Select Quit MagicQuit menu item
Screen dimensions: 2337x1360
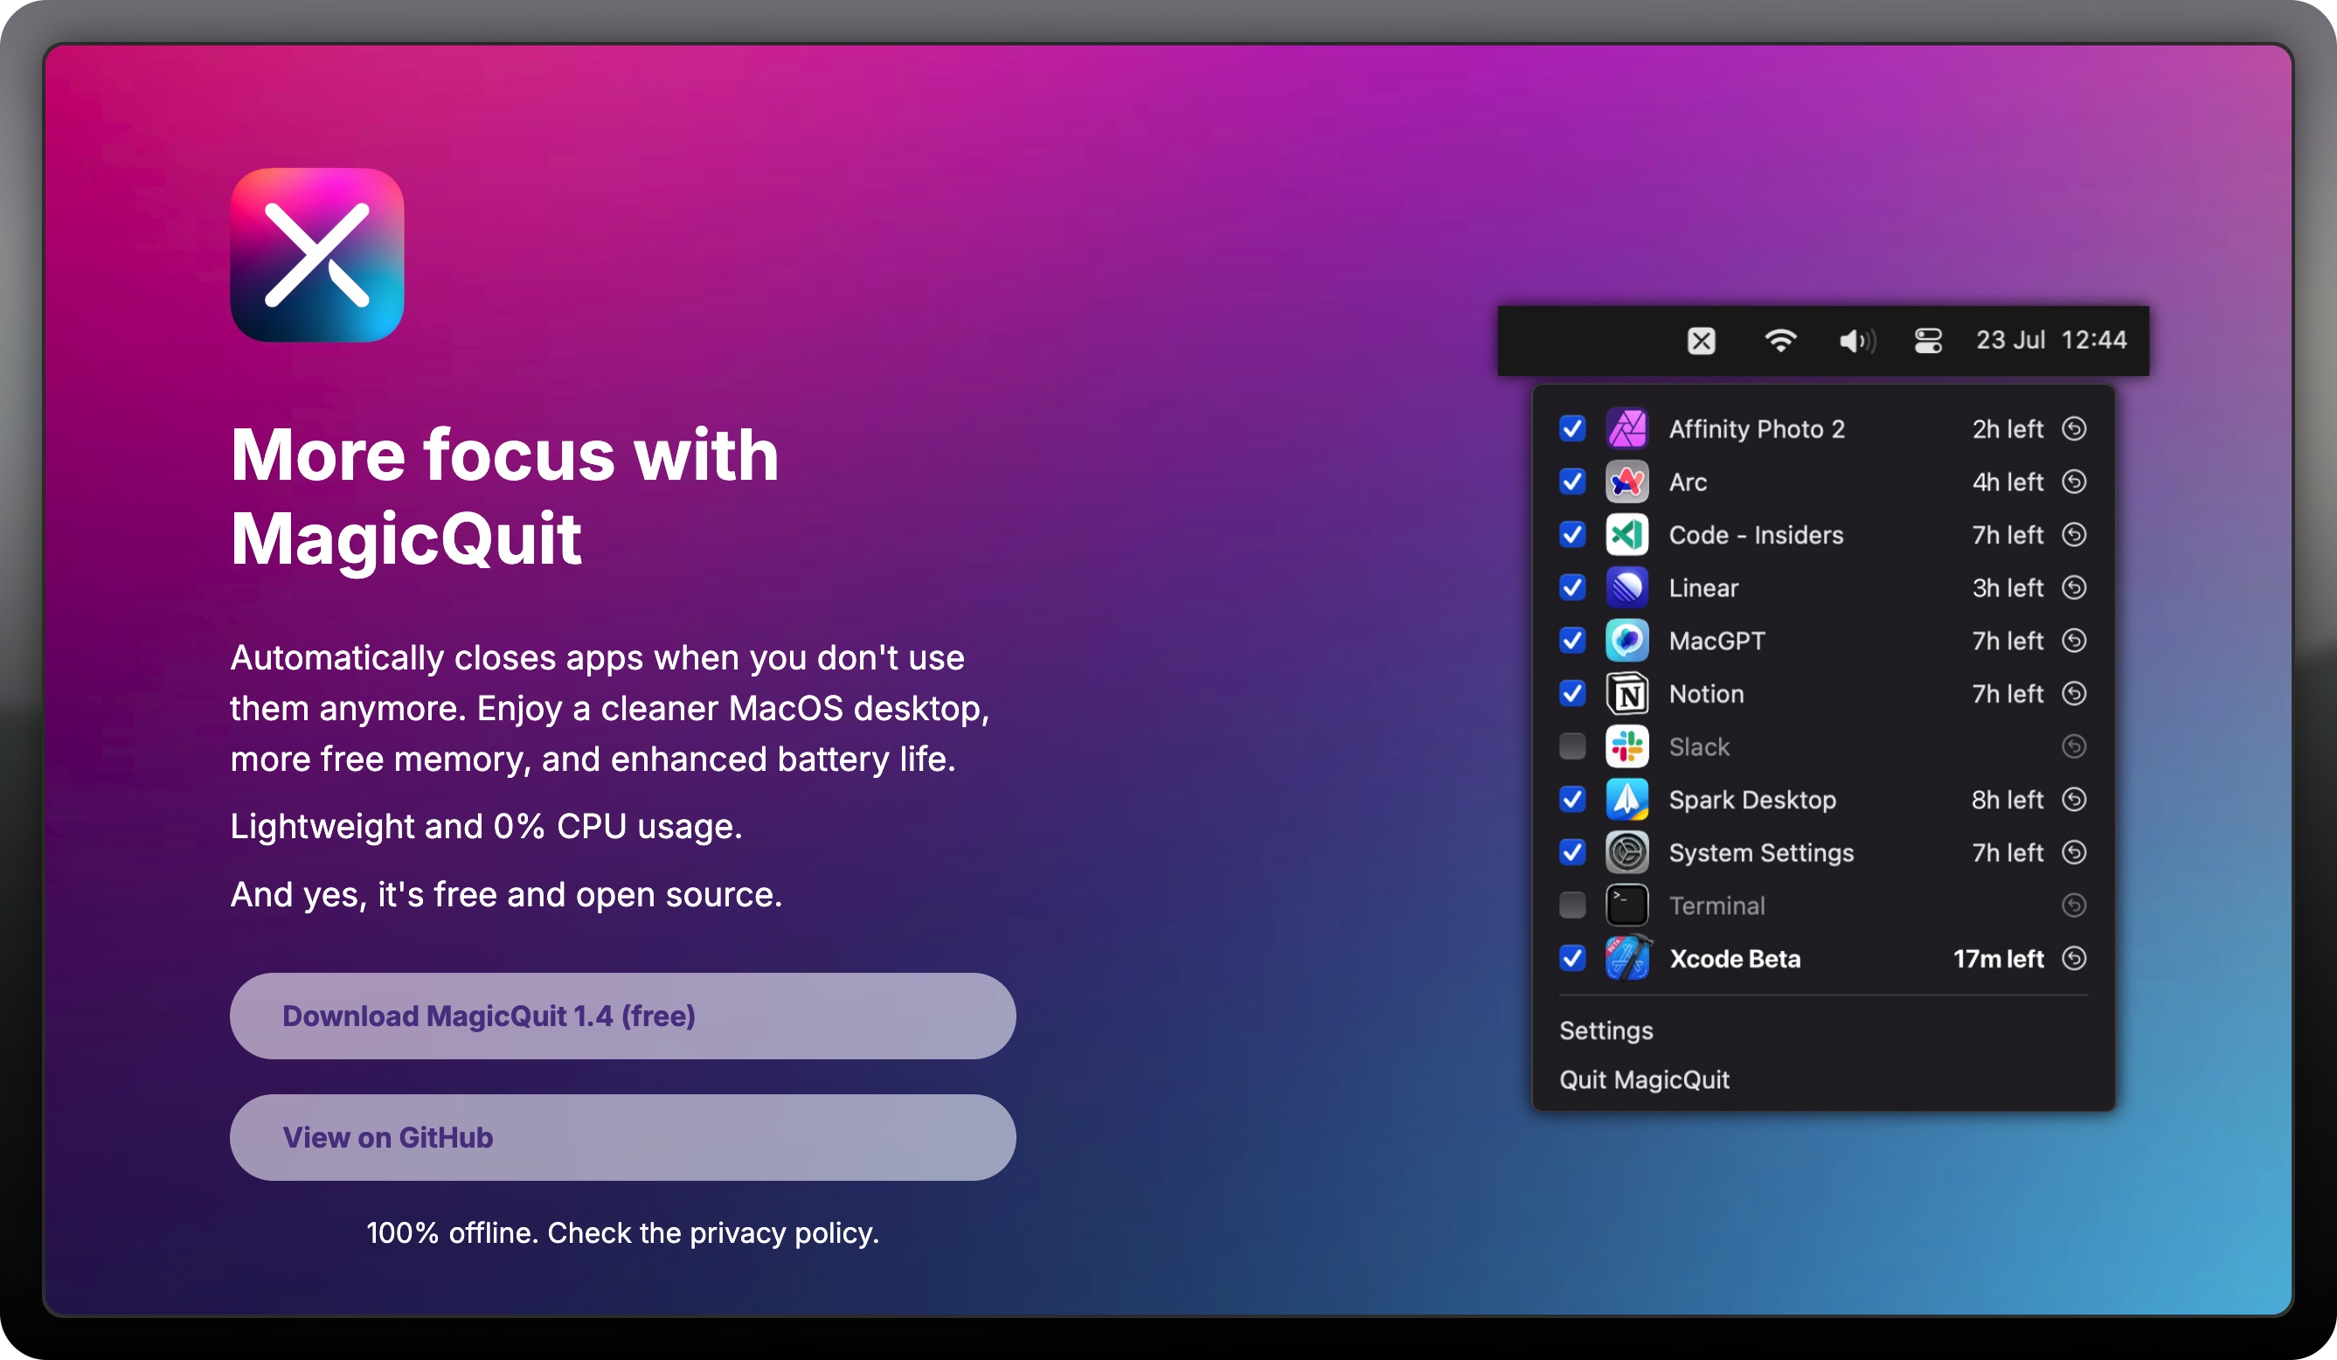coord(1644,1079)
